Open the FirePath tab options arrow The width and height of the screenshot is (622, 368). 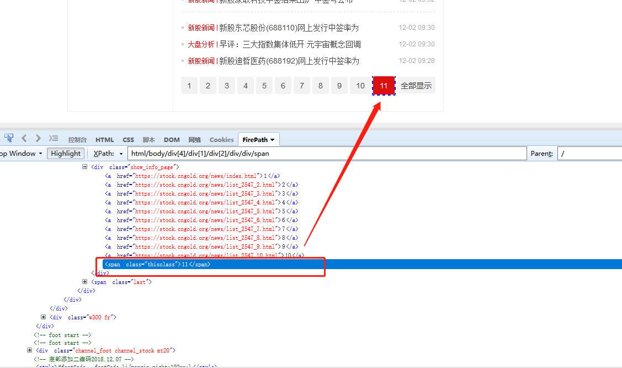tap(273, 140)
